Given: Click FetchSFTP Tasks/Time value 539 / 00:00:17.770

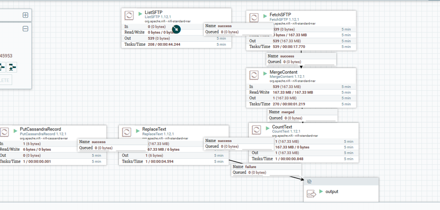Looking at the screenshot, I should pos(289,47).
